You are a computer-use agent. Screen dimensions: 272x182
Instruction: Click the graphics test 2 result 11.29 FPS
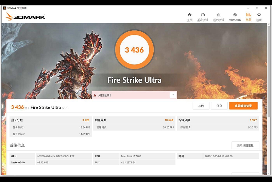85,134
